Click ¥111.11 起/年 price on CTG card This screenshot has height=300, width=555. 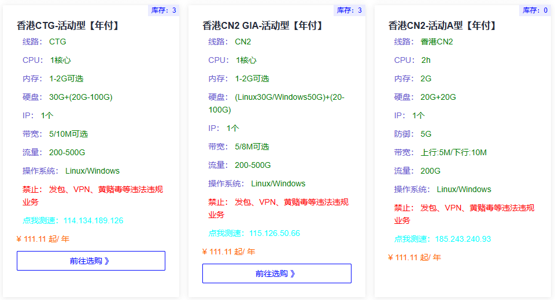coord(43,239)
